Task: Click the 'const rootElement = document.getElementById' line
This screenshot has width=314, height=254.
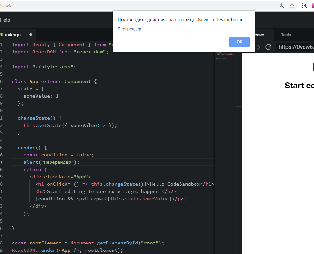Action: coord(88,243)
